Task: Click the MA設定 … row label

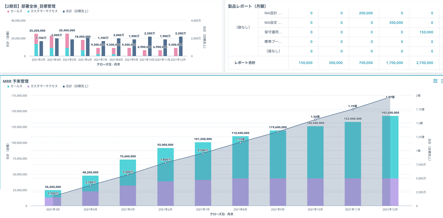Action: pos(273,23)
